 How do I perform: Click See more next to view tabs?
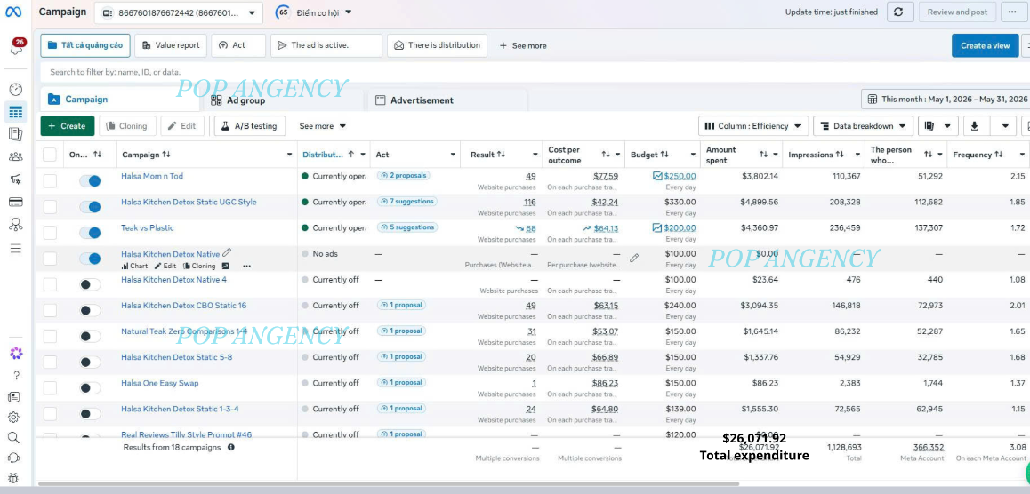click(x=523, y=46)
